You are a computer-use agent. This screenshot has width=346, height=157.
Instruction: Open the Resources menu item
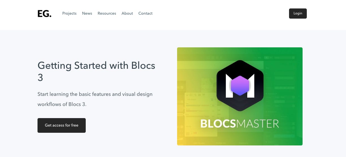pos(107,13)
